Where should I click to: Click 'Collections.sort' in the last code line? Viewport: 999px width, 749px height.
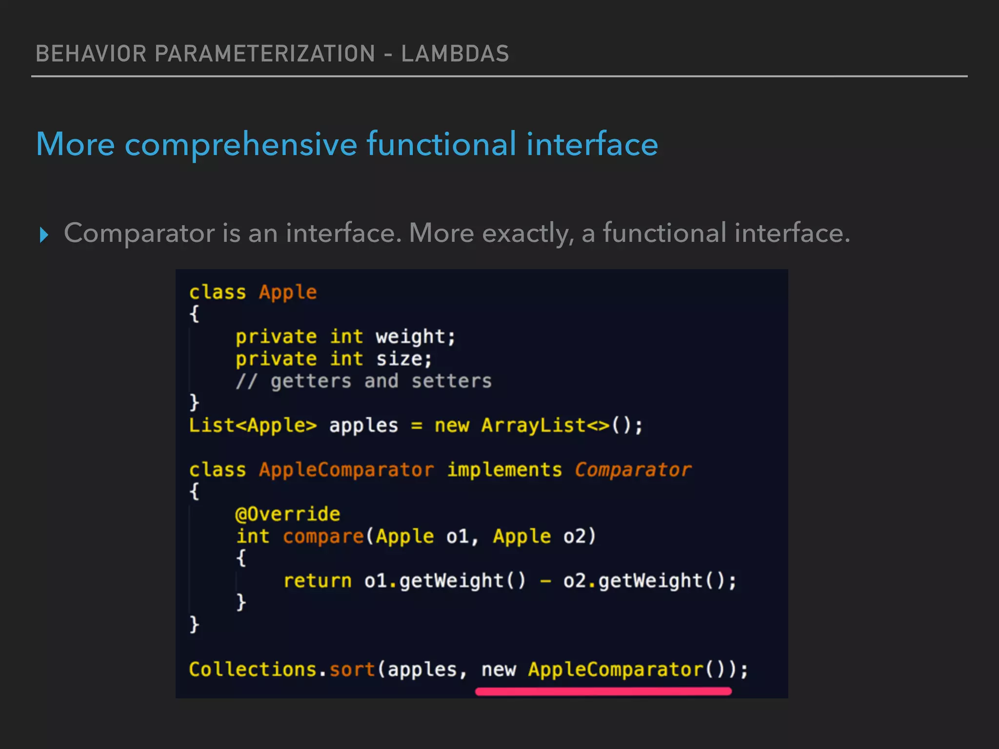(282, 669)
